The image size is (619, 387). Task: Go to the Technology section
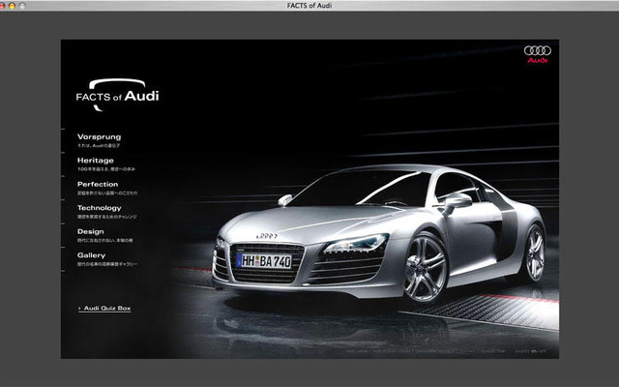click(99, 208)
